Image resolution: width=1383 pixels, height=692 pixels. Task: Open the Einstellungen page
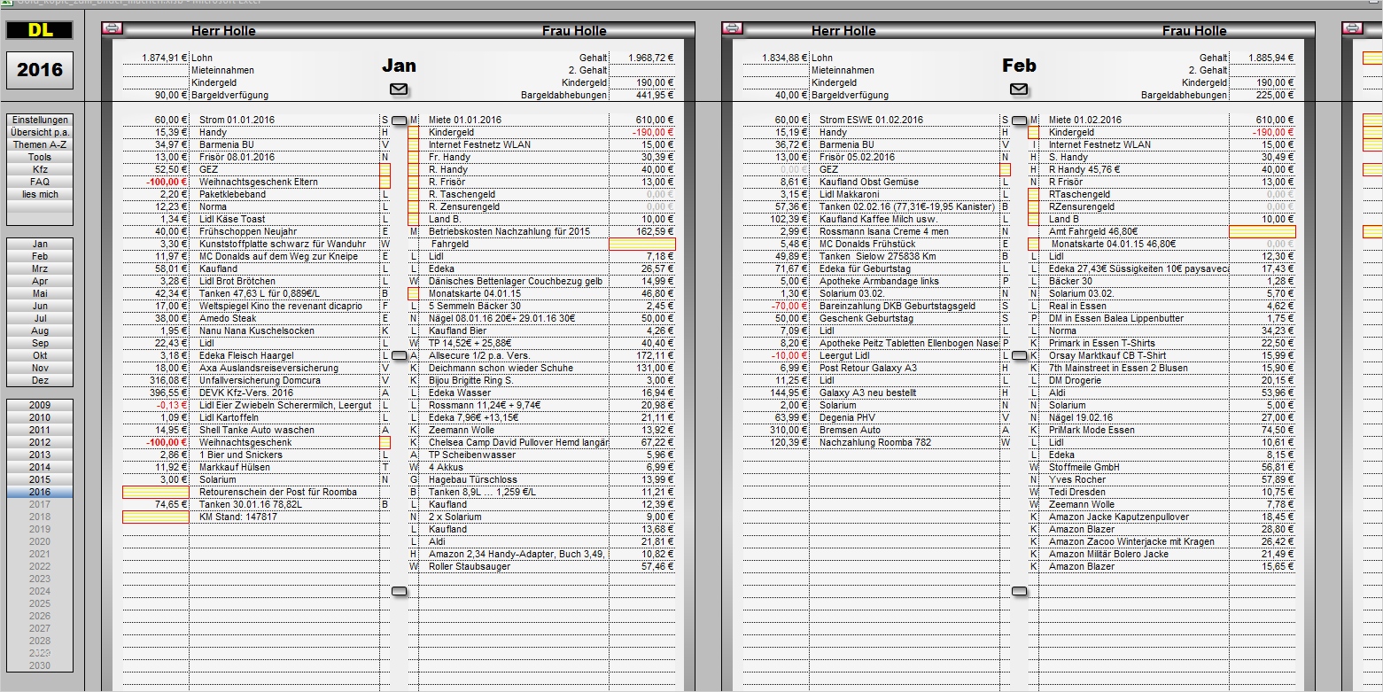pyautogui.click(x=39, y=119)
